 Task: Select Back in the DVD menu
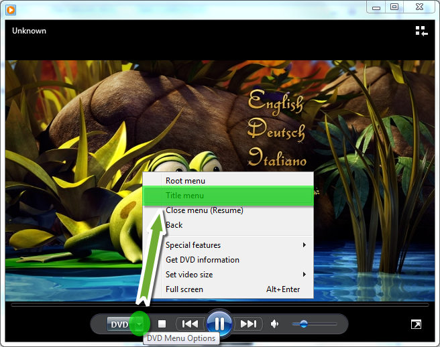(228, 225)
